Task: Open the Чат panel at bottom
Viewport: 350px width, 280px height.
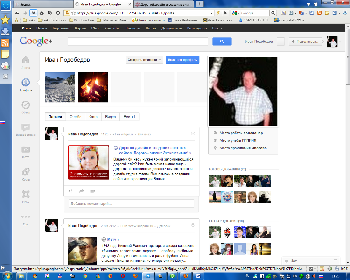Action: pyautogui.click(x=311, y=261)
